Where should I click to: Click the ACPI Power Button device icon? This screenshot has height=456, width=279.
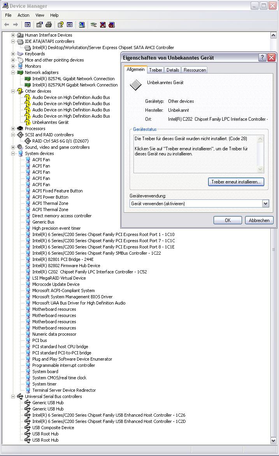pos(28,197)
